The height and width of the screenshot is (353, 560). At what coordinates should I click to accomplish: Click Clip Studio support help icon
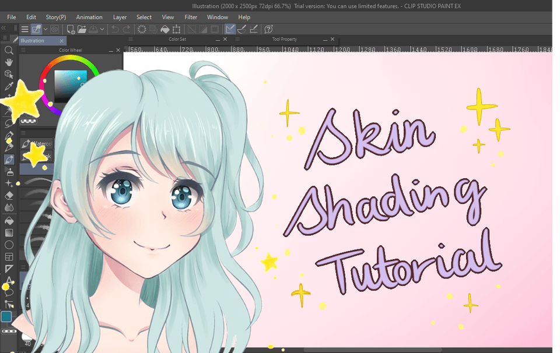coord(268,29)
